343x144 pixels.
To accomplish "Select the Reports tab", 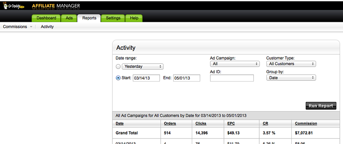I will 89,18.
